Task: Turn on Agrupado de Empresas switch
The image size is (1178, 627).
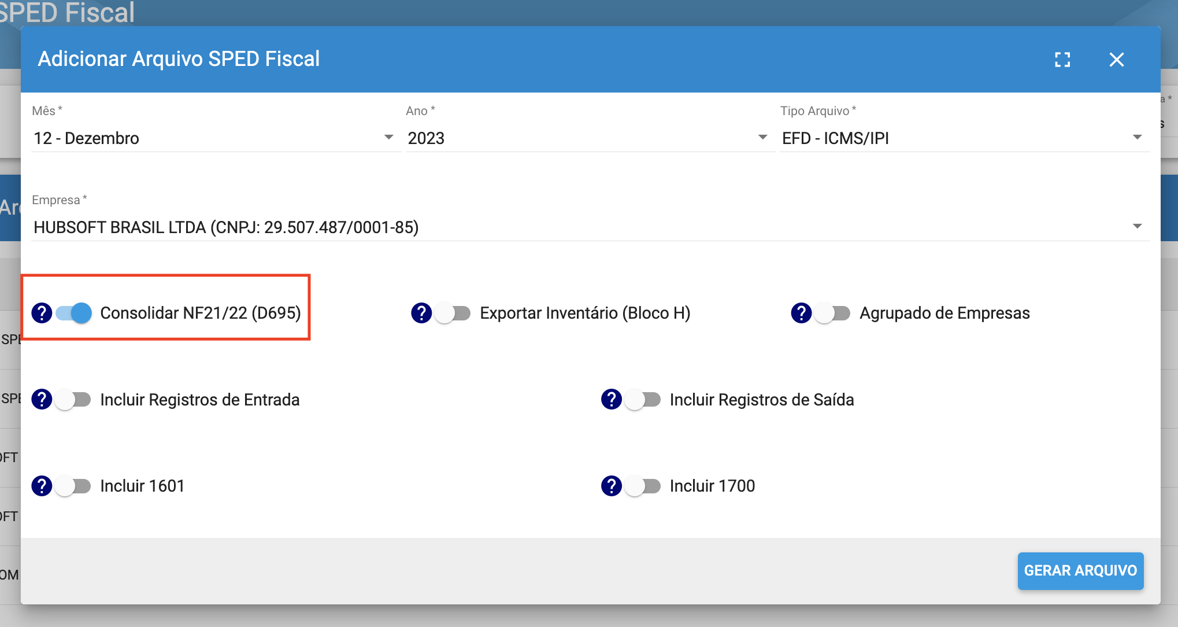Action: click(832, 313)
